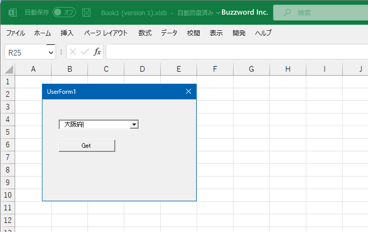
Task: Click the Select All corner triangle
Action: tap(9, 70)
